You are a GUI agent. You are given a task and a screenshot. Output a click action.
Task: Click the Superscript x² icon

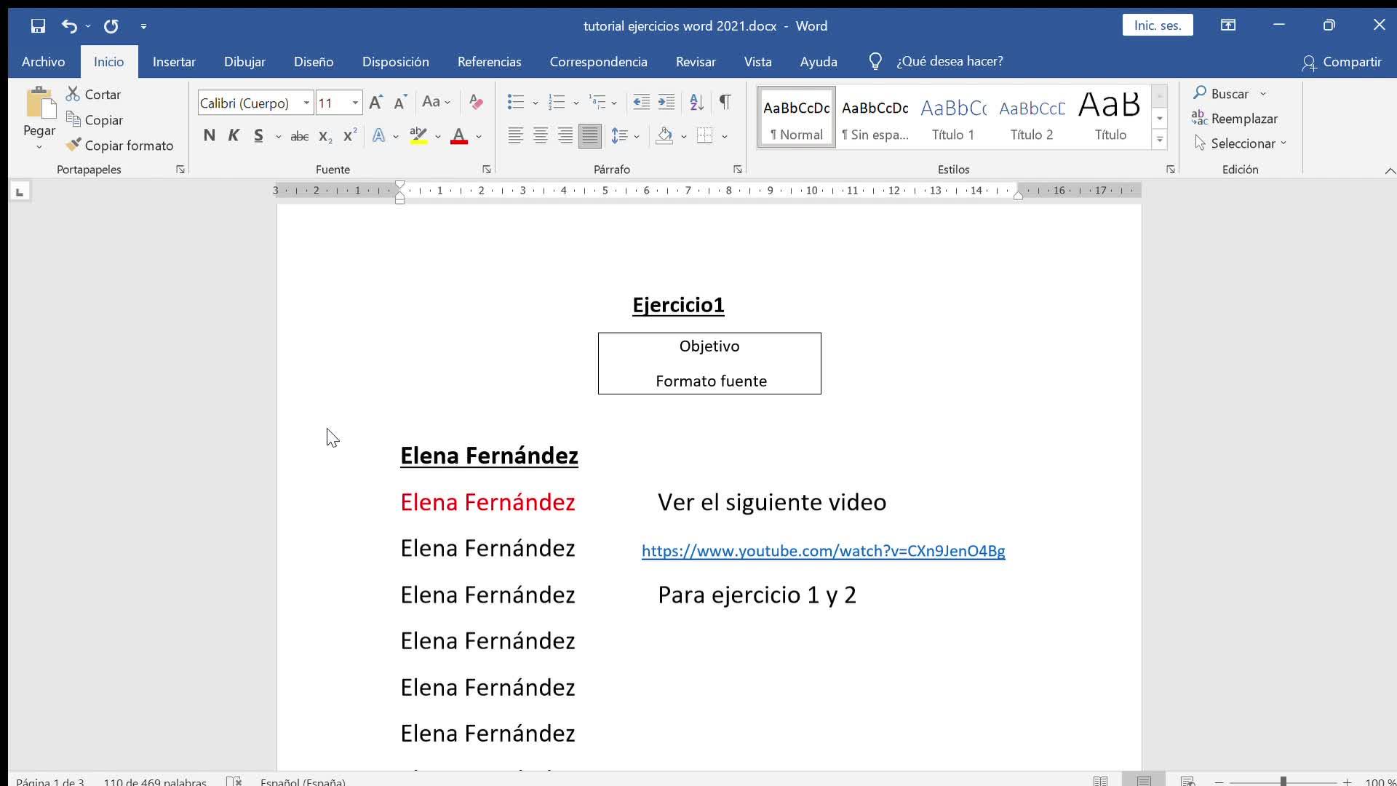click(x=350, y=136)
